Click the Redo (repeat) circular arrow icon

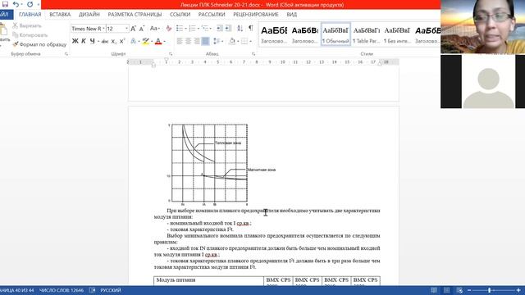coord(30,4)
